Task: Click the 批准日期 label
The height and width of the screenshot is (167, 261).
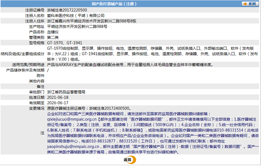Action: pos(37,97)
